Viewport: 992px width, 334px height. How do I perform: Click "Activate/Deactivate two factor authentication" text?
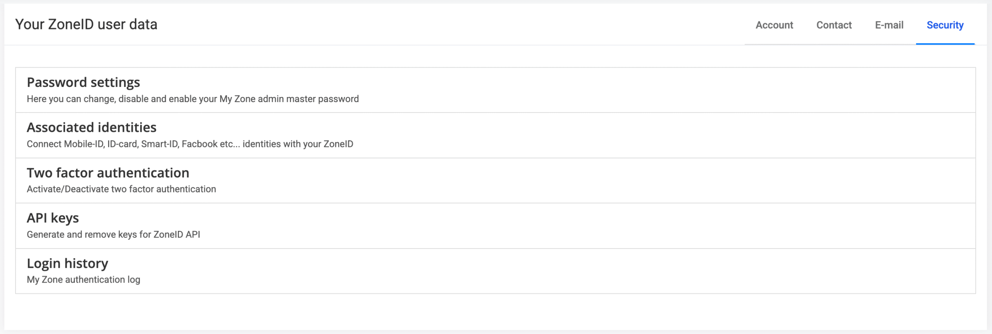(x=121, y=189)
